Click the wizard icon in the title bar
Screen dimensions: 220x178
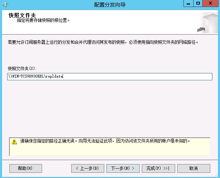coord(5,5)
